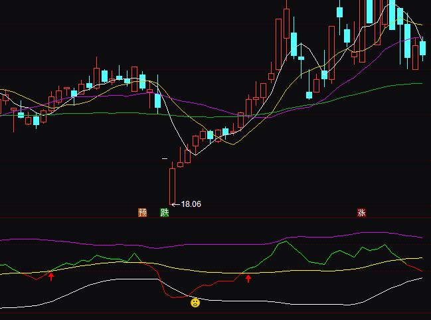Click the horizontal divider between chart and indicator
This screenshot has width=431, height=320.
[x=215, y=218]
